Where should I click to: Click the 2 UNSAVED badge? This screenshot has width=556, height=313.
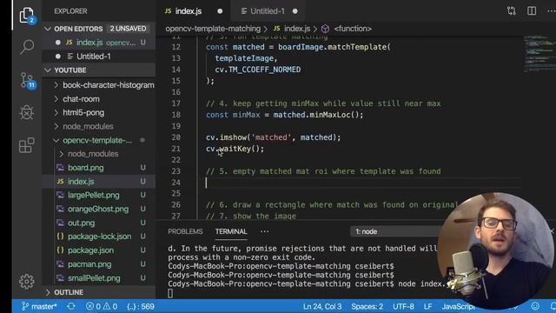pos(128,29)
